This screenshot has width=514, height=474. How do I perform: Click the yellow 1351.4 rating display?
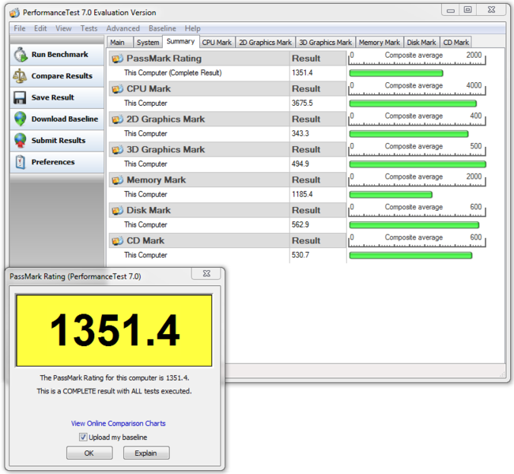click(x=114, y=330)
